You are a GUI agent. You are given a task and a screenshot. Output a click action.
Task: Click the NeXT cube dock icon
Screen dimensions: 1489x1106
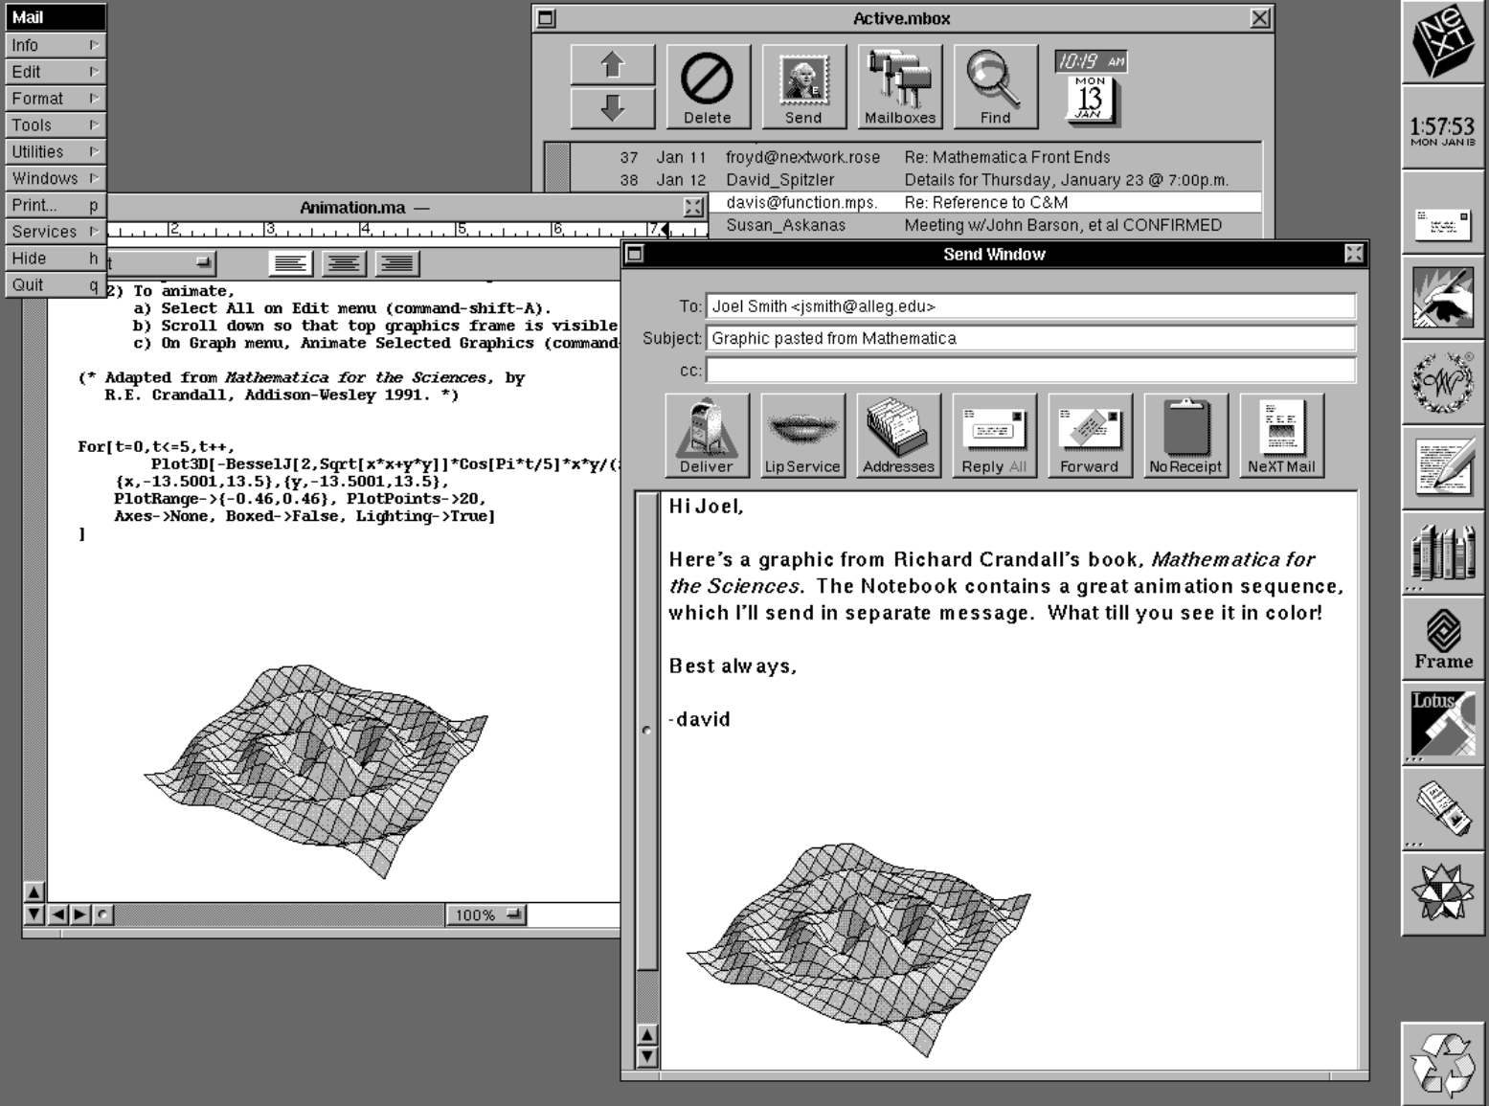pos(1443,43)
